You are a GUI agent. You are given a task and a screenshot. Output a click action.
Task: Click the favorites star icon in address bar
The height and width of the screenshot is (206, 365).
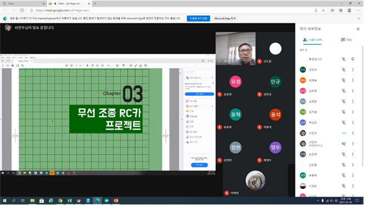pyautogui.click(x=324, y=10)
